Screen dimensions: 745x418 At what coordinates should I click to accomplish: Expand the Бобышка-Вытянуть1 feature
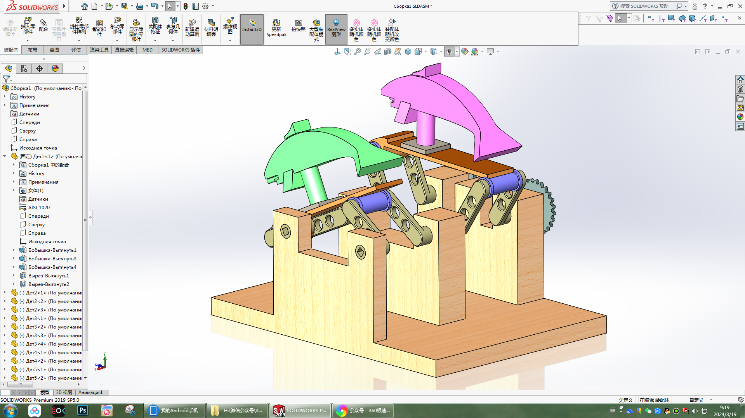[14, 250]
